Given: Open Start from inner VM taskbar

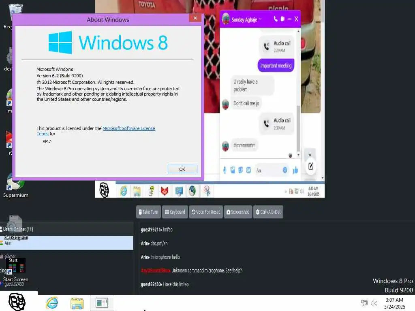Looking at the screenshot, I should [104, 190].
